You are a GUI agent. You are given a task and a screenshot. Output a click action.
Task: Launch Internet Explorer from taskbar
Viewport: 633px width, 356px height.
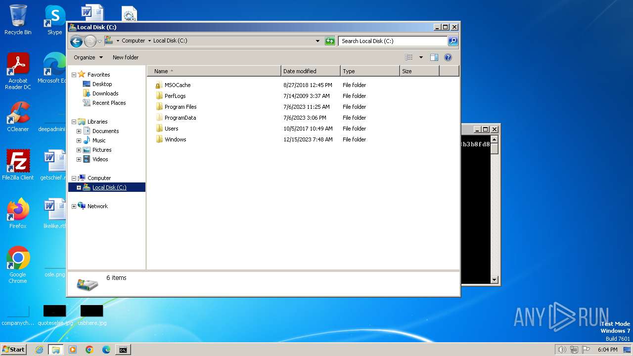40,350
